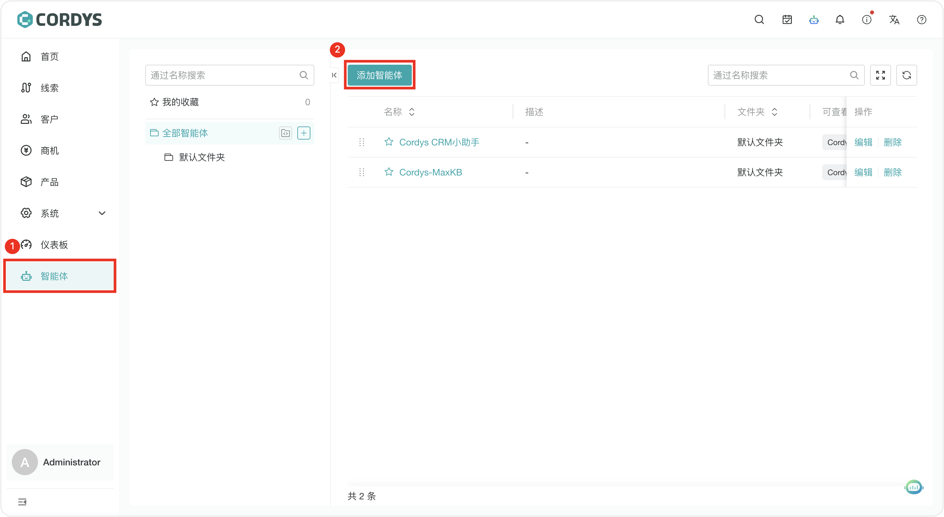The width and height of the screenshot is (944, 517).
Task: Open the help question mark icon
Action: tap(921, 20)
